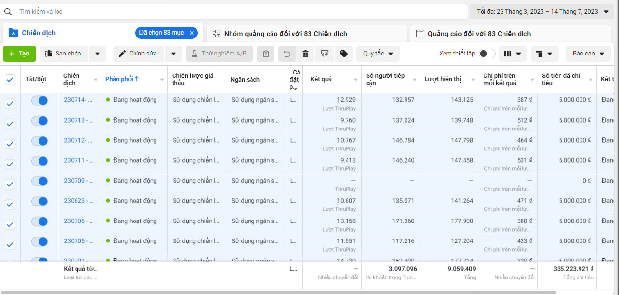This screenshot has width=619, height=295.
Task: Open the columns layout icon menu
Action: click(513, 54)
